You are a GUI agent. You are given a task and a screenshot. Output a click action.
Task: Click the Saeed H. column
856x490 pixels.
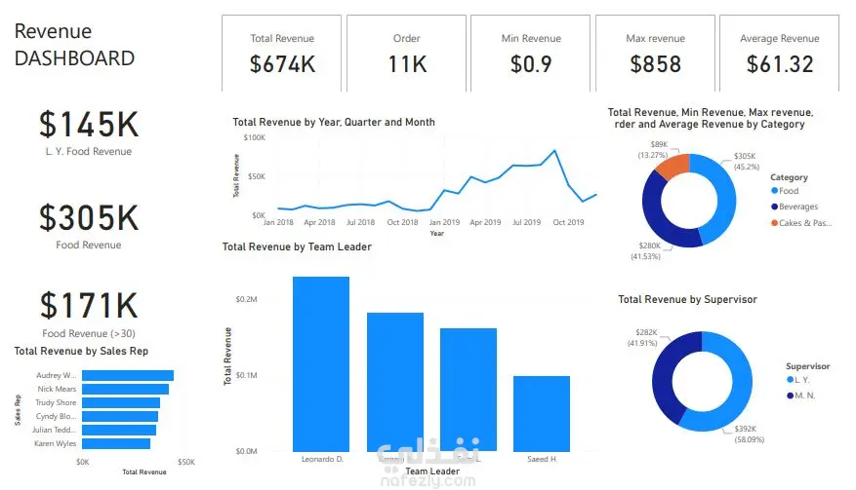point(542,414)
